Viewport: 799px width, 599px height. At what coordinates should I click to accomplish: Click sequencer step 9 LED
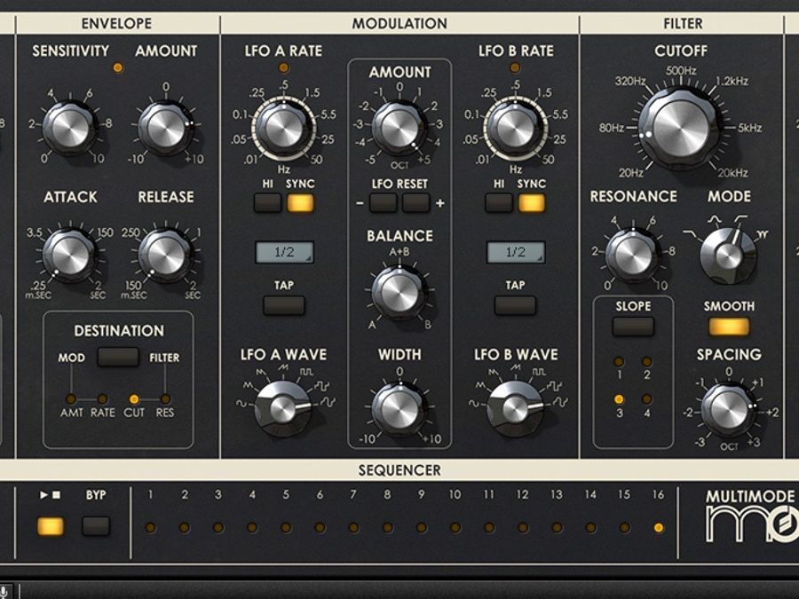pyautogui.click(x=422, y=527)
